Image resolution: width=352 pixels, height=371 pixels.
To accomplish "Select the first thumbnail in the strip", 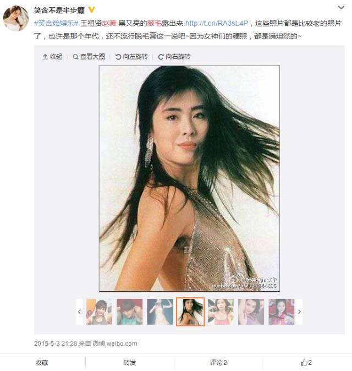I will 99,312.
